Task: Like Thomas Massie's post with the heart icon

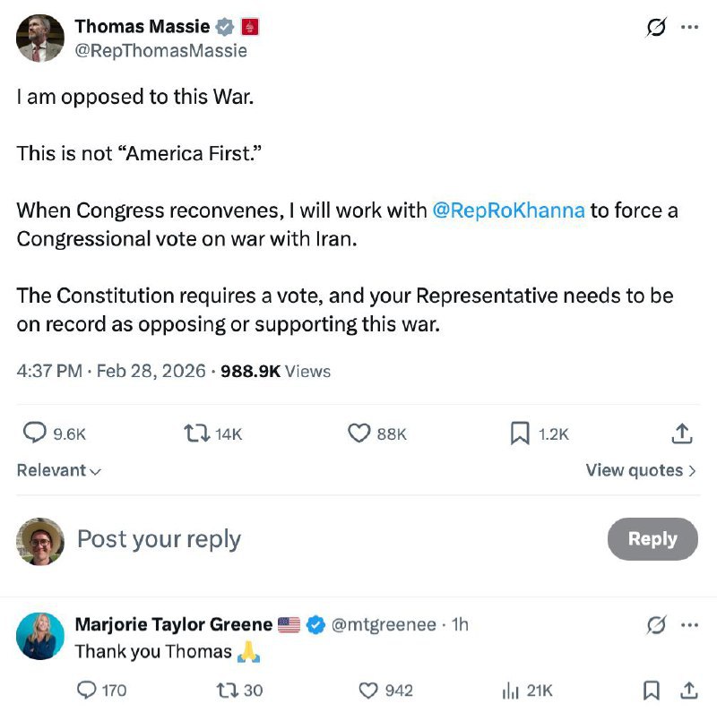Action: pyautogui.click(x=359, y=433)
